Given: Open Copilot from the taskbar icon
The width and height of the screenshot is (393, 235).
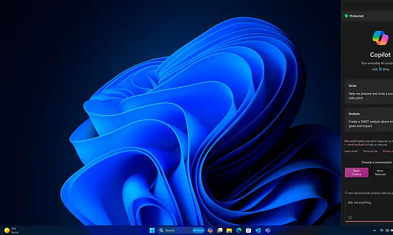Looking at the screenshot, I should [210, 230].
